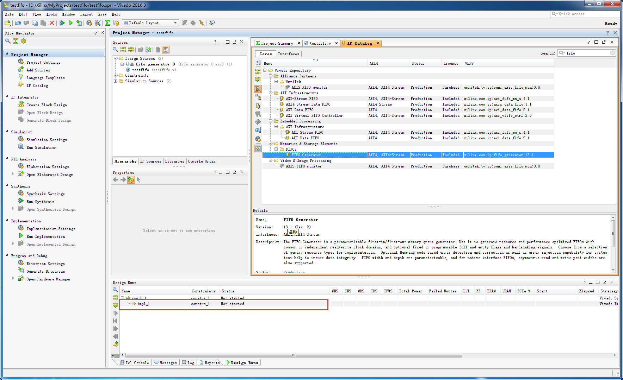
Task: Expand the Open Elaborated Design item
Action: coord(13,174)
